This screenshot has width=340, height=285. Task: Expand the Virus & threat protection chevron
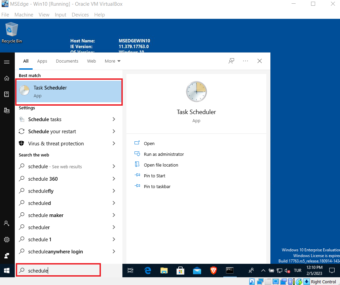(114, 144)
